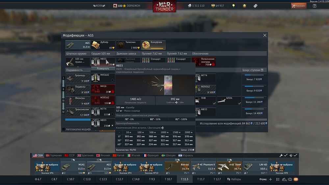Select the Гусеницы modification
This screenshot has width=329, height=185.
78,78
